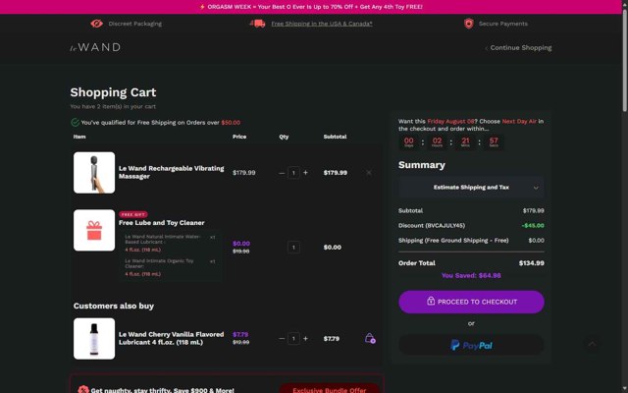This screenshot has width=628, height=393.
Task: Decrease Cherry Vanilla Lubricant quantity with minus
Action: [x=282, y=338]
